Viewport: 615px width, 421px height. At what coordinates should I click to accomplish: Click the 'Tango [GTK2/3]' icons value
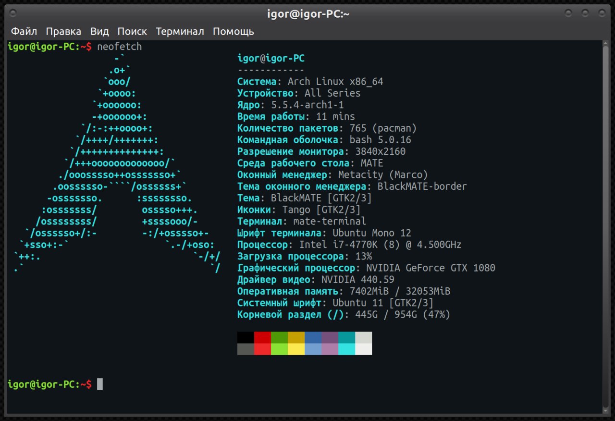[321, 210]
